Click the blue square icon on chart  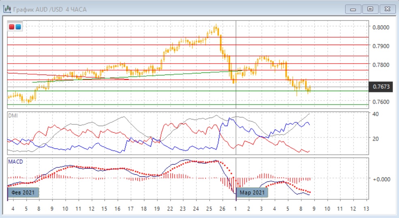point(18,27)
